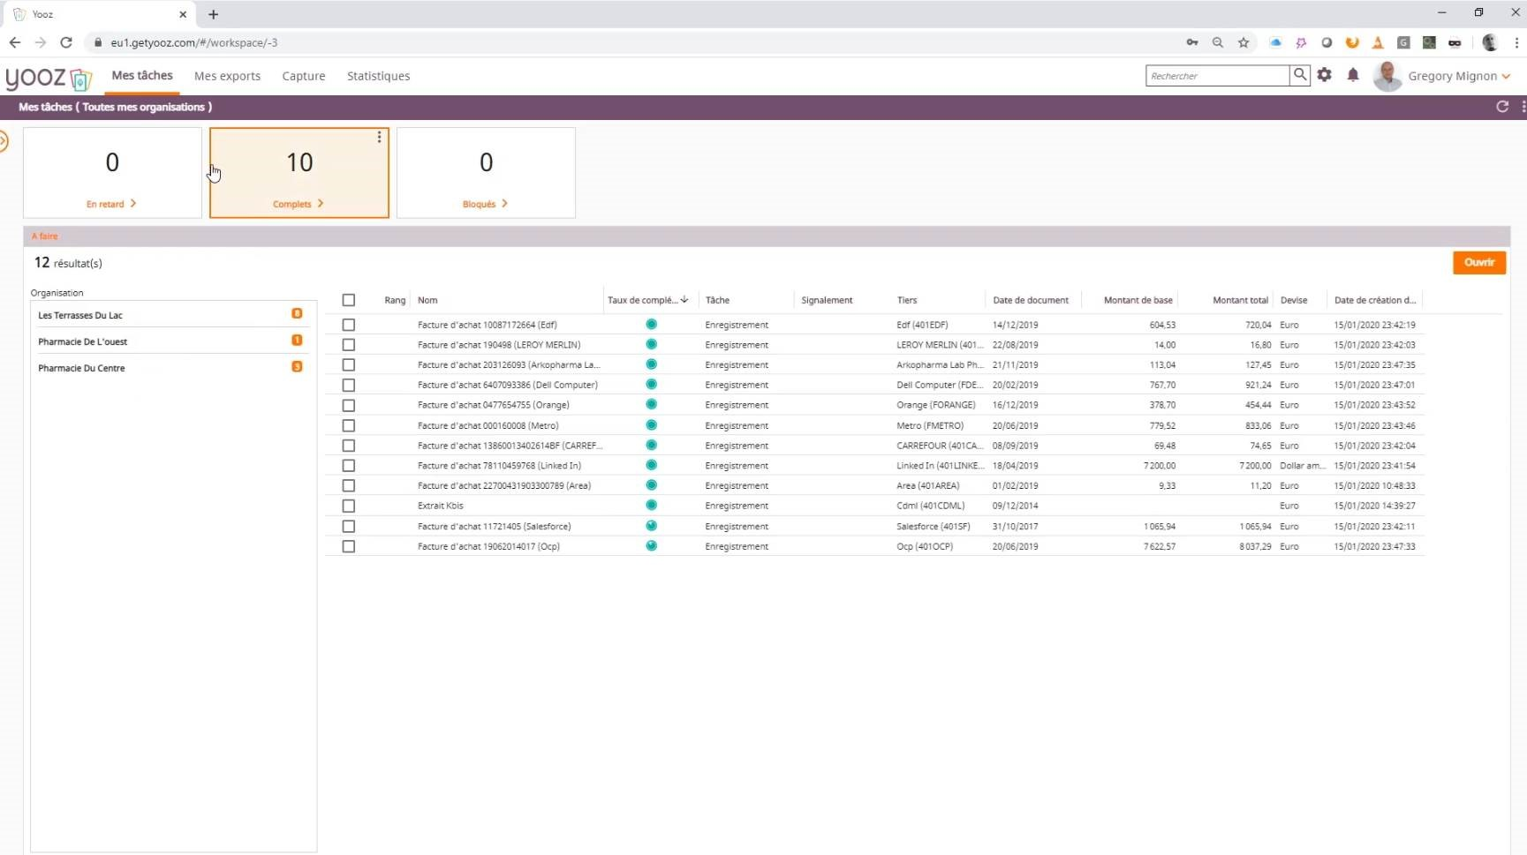The width and height of the screenshot is (1527, 855).
Task: Check the Extrait Kbis row
Action: tap(349, 506)
